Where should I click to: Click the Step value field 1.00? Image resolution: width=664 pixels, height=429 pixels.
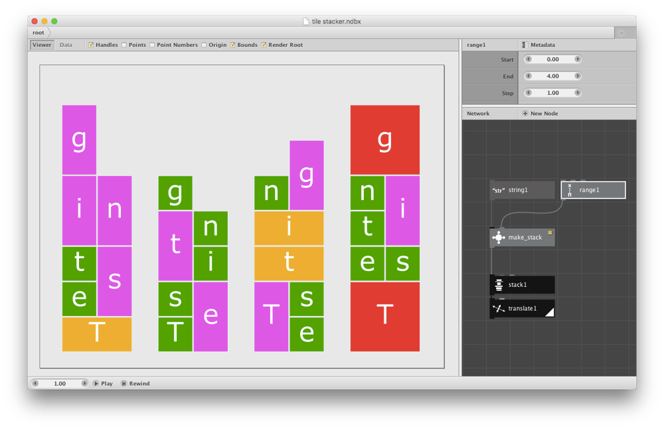coord(552,93)
